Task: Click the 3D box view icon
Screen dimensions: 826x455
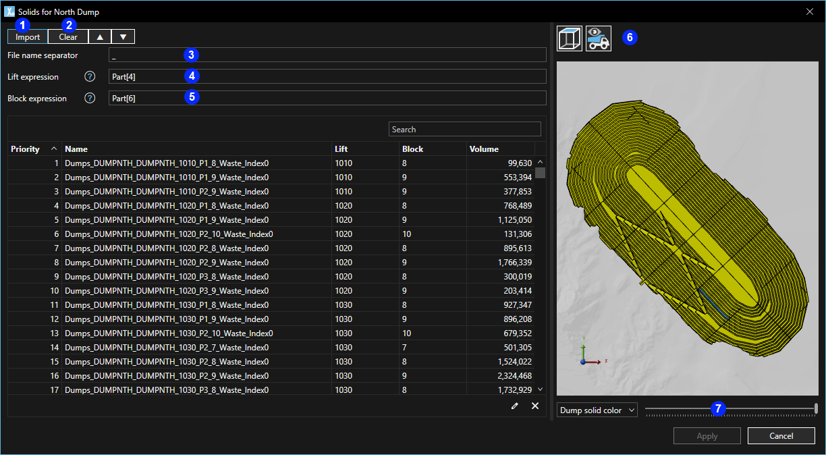Action: (x=570, y=38)
